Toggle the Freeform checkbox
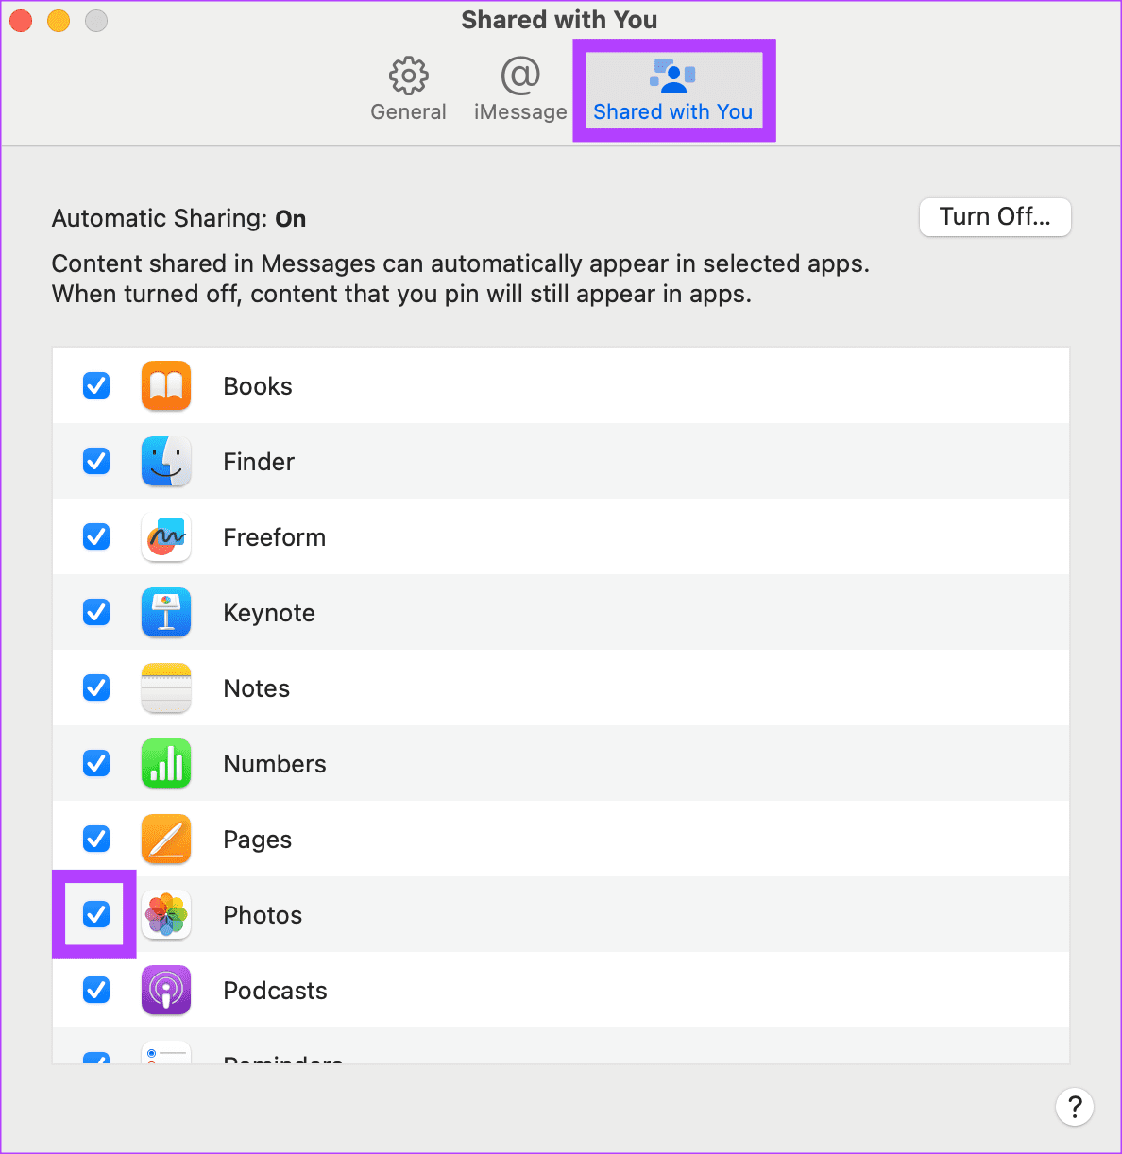This screenshot has width=1122, height=1154. (96, 536)
